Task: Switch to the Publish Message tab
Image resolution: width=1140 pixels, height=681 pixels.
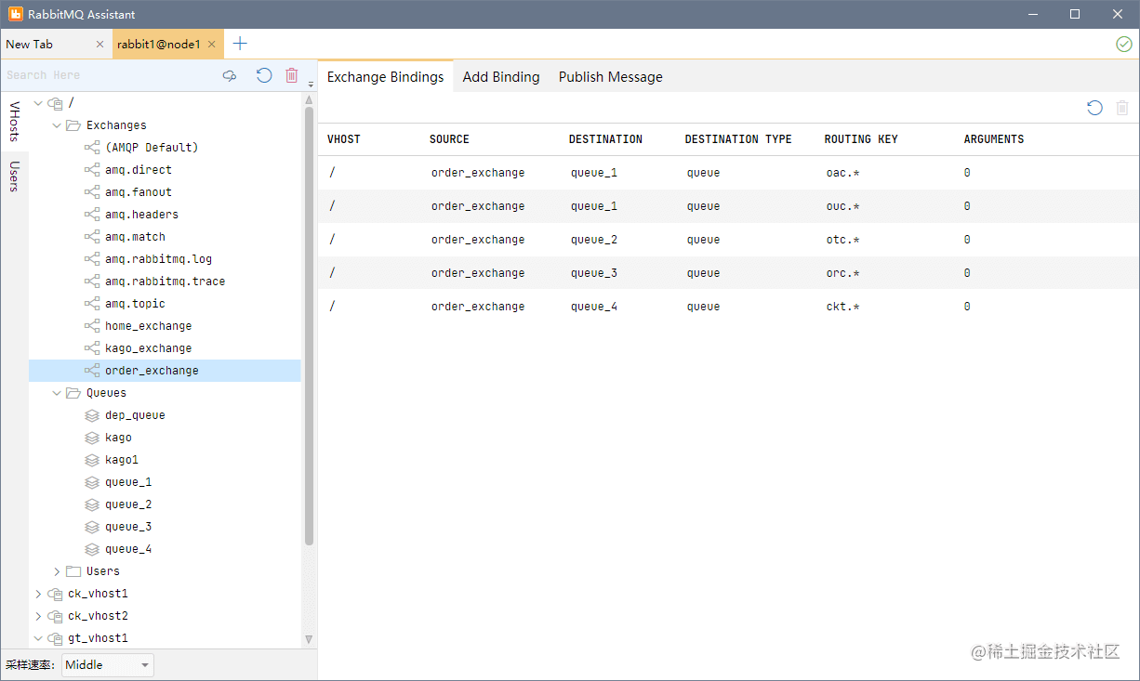Action: tap(610, 77)
